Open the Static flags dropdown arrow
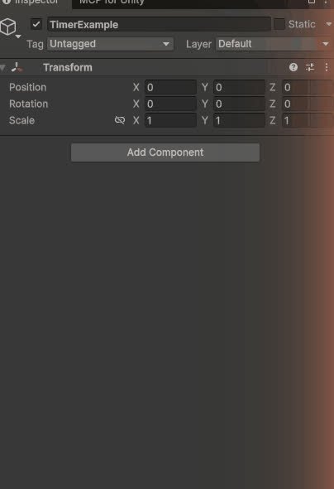Viewport: 334px width, 489px height. tap(328, 24)
